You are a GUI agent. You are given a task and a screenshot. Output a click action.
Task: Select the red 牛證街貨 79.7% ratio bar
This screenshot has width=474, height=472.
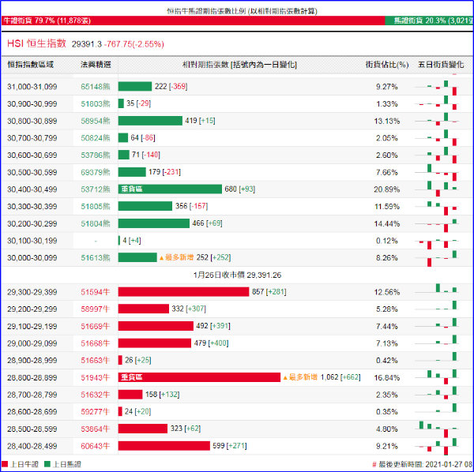[193, 21]
